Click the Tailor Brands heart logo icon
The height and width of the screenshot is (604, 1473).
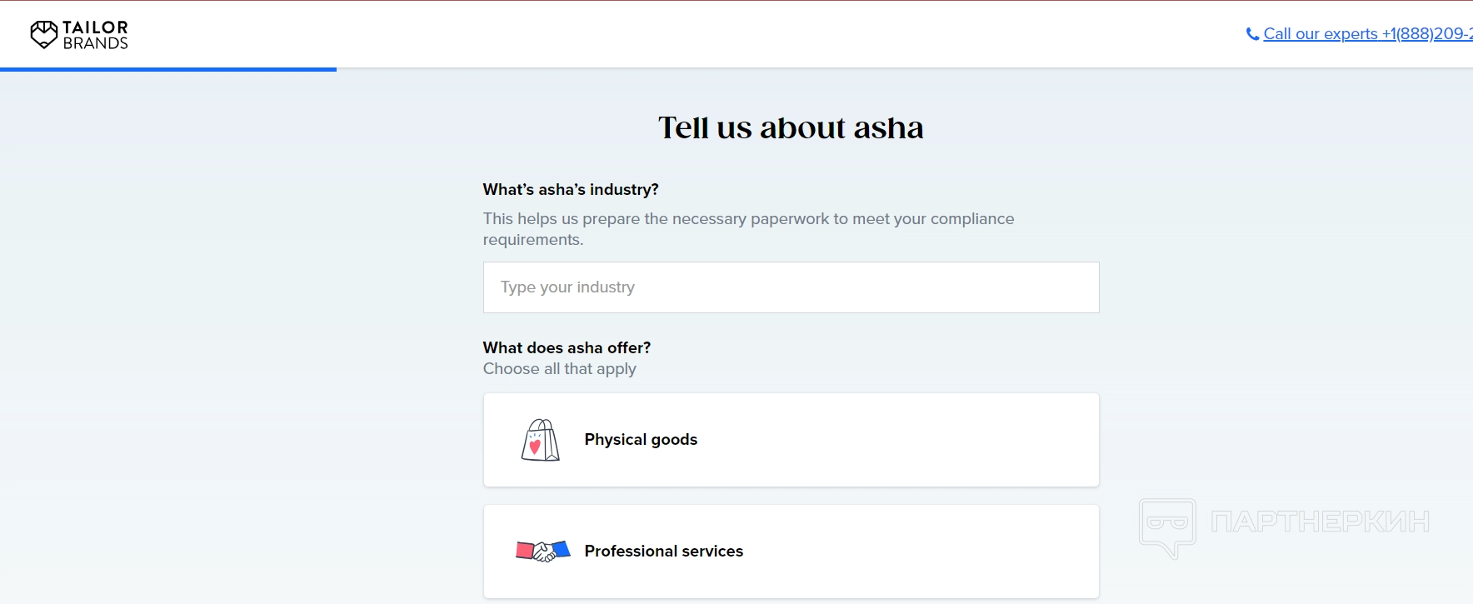[x=43, y=34]
